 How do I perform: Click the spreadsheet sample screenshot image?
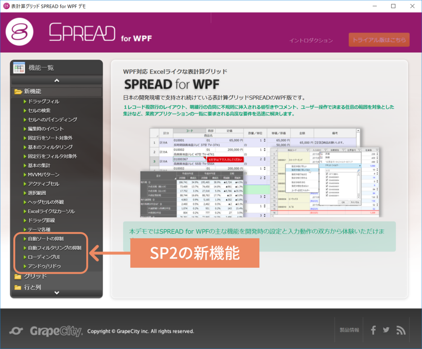point(261,173)
